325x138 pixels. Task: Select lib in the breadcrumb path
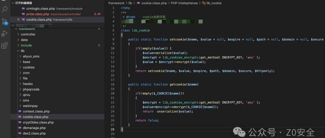point(130,3)
